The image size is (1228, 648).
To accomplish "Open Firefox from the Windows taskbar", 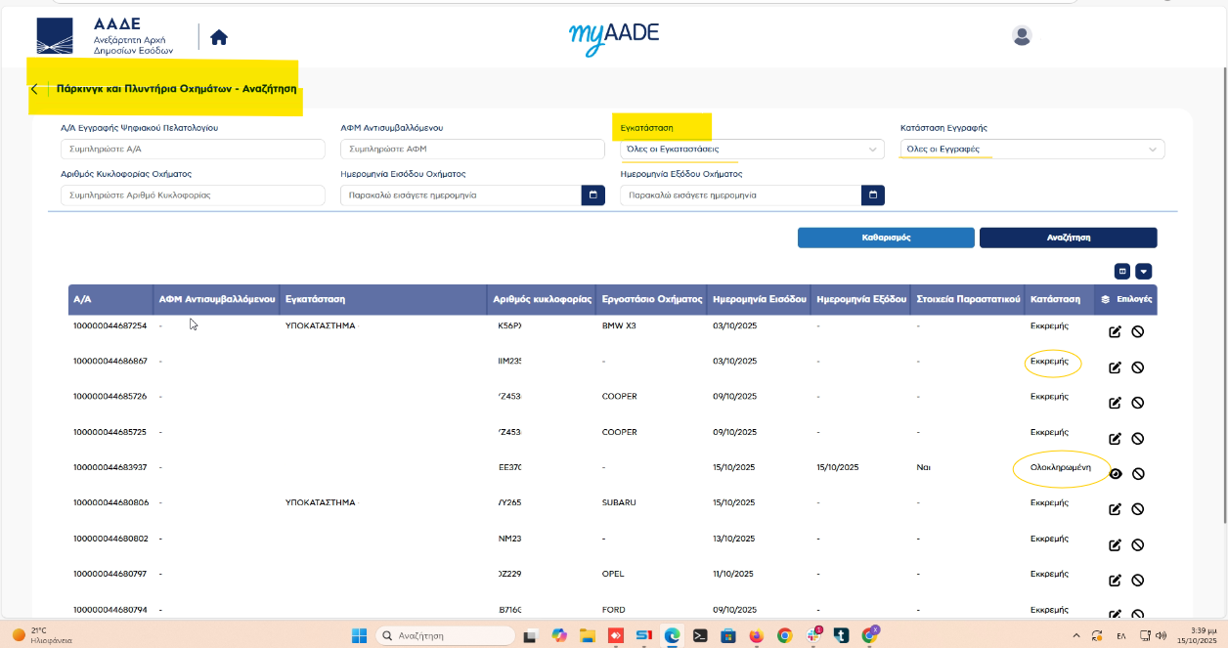I will pyautogui.click(x=756, y=635).
